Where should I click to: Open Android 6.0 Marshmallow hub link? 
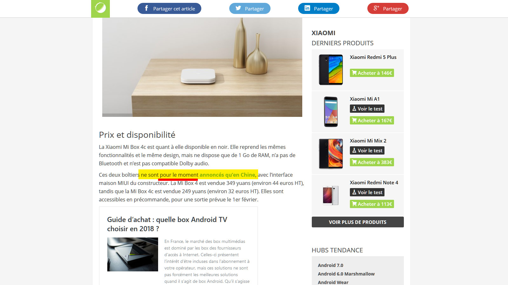[346, 274]
